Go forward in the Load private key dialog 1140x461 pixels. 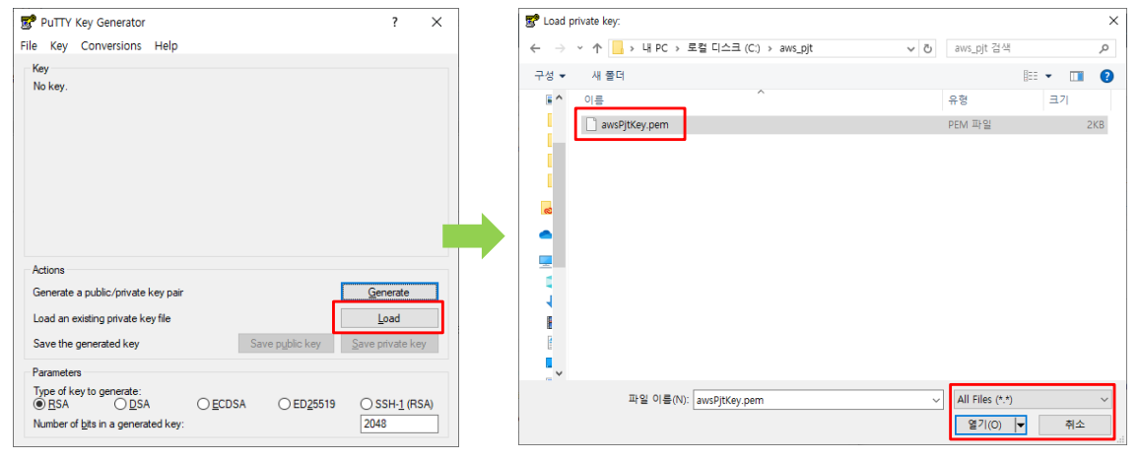(x=560, y=48)
